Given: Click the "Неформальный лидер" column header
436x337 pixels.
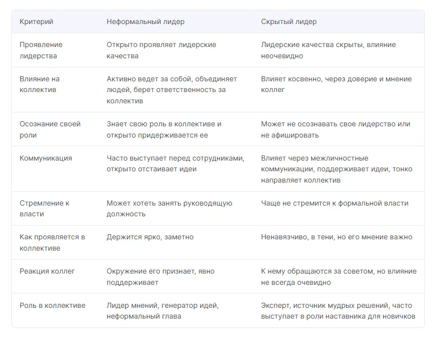Looking at the screenshot, I should (146, 21).
